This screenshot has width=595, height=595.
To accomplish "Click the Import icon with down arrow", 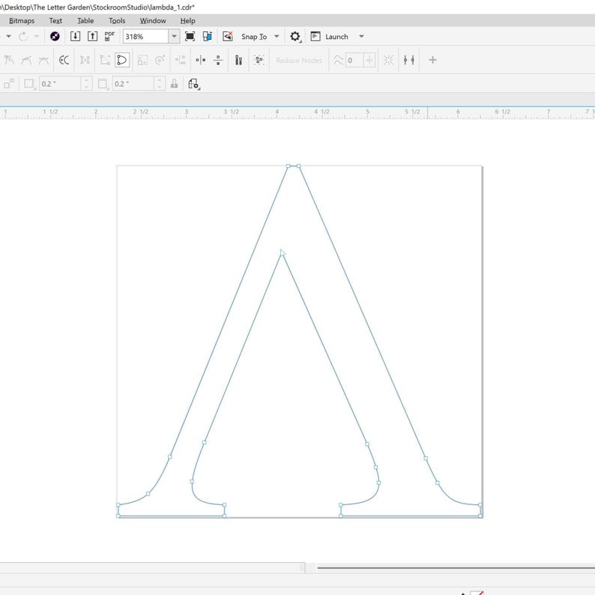I will [x=75, y=37].
